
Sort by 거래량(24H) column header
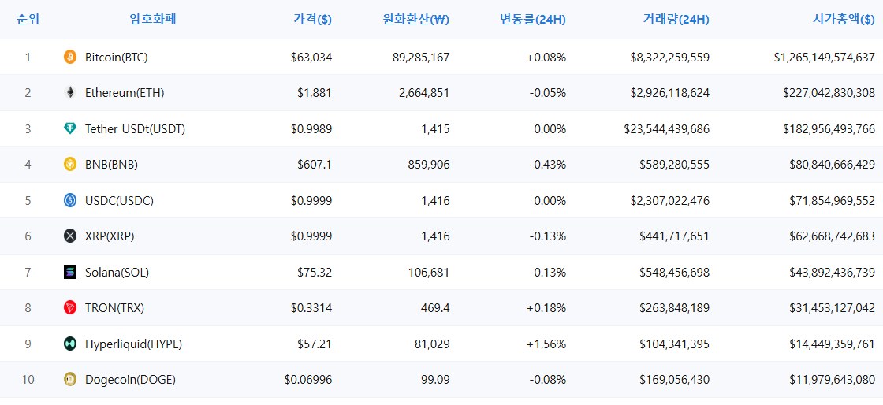pos(676,20)
